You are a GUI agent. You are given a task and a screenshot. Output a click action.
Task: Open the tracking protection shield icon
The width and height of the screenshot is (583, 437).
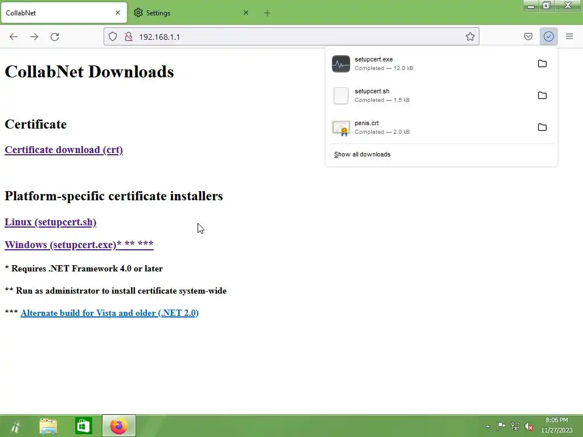113,36
